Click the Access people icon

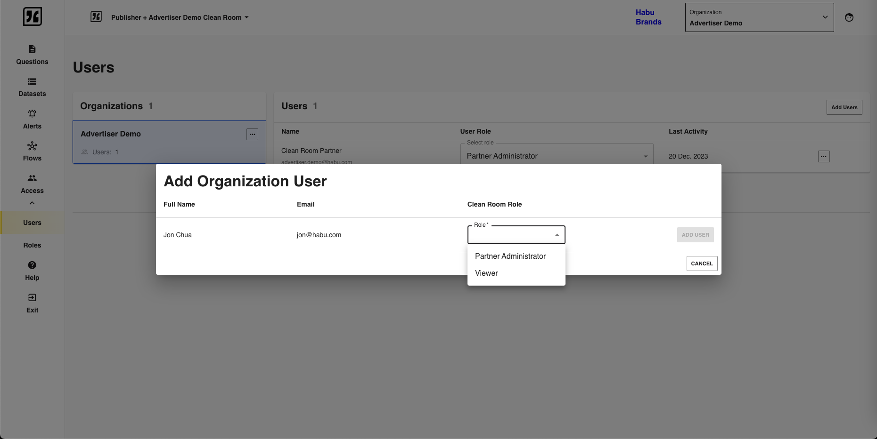click(x=32, y=178)
